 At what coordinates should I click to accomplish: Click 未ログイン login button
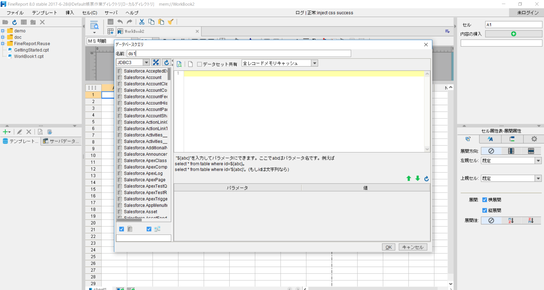(528, 13)
